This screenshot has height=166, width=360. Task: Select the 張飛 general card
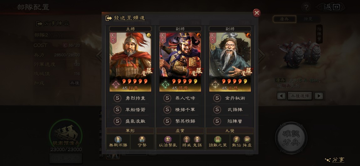tap(180, 62)
